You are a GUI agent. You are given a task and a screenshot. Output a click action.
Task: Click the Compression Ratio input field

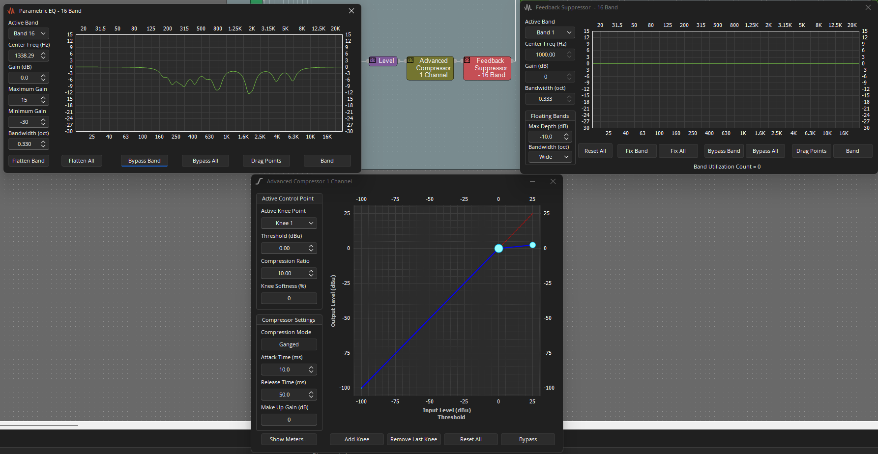(x=284, y=273)
